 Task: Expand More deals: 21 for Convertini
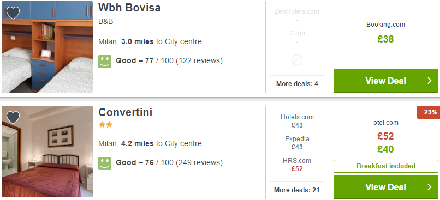297,190
